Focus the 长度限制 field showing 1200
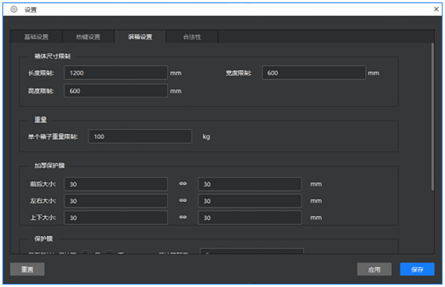The height and width of the screenshot is (287, 445). (x=115, y=73)
